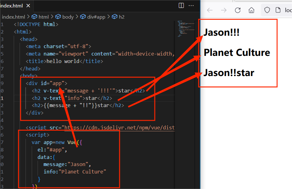The image size is (292, 189).
Task: Click the 'Jason!!star' heading in browser
Action: 229,73
